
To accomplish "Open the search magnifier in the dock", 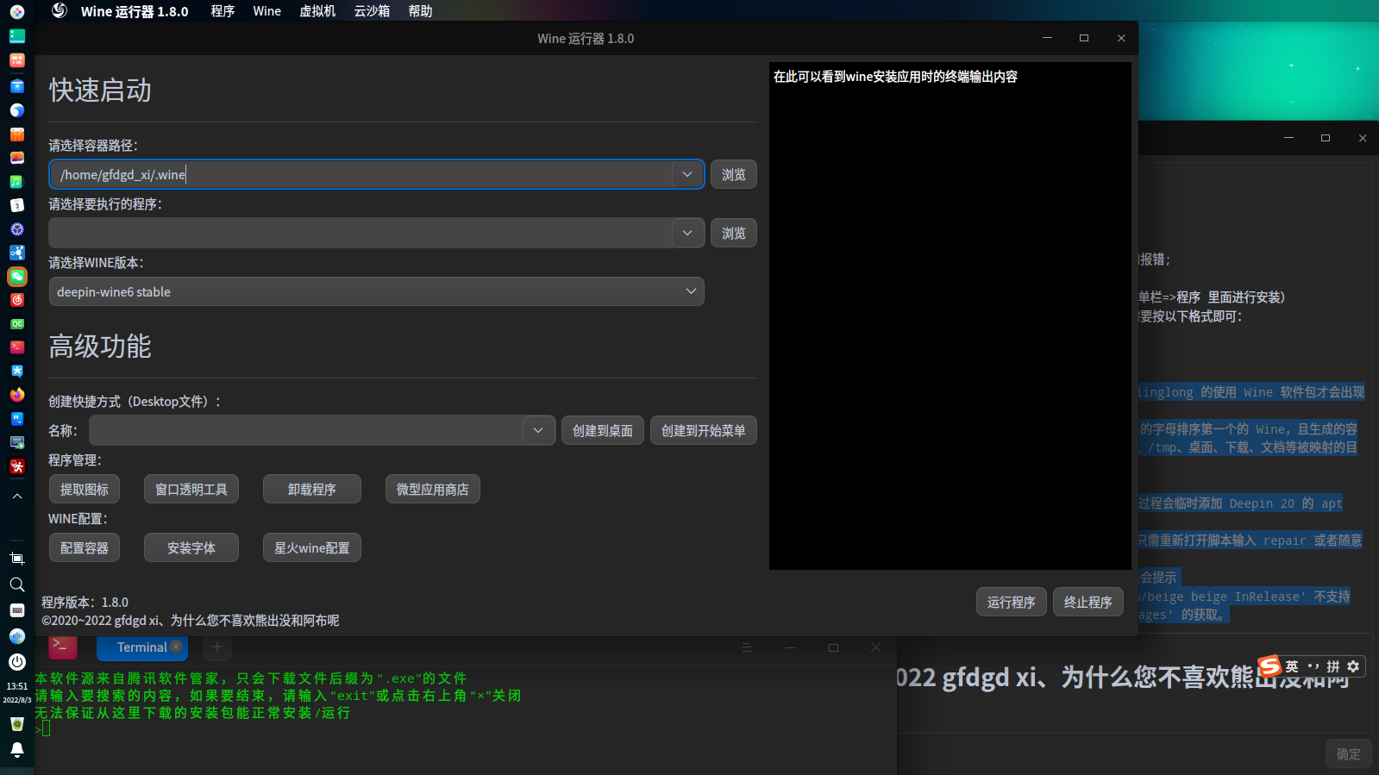I will tap(16, 584).
